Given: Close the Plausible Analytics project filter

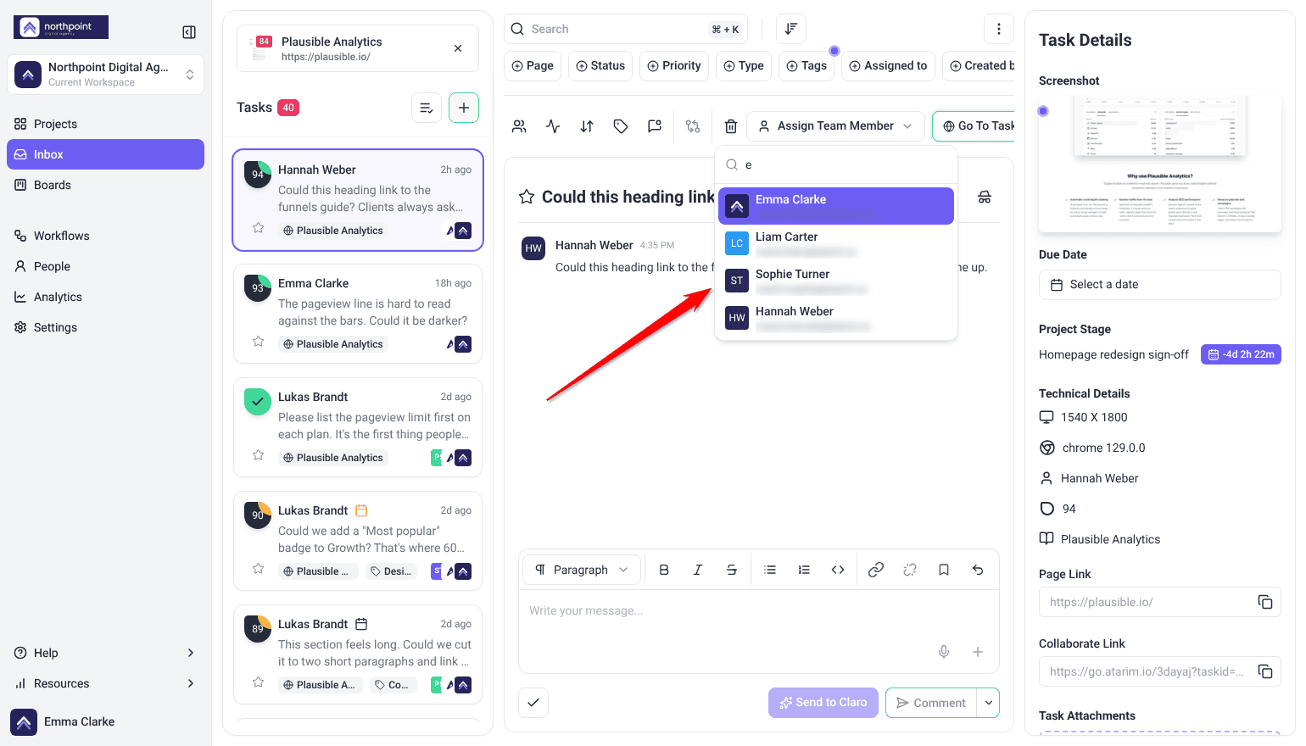Looking at the screenshot, I should 458,48.
